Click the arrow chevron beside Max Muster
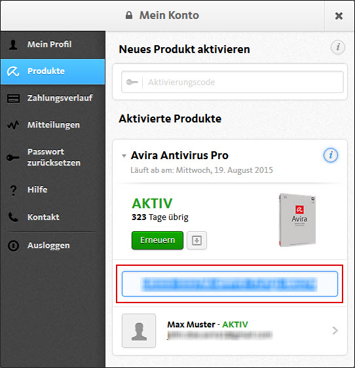The image size is (355, 368). 335,331
